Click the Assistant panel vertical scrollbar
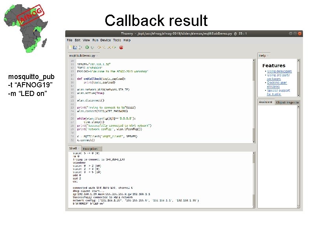 pos(298,157)
